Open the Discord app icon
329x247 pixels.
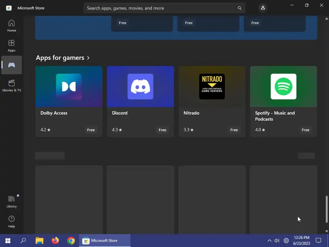pos(140,86)
